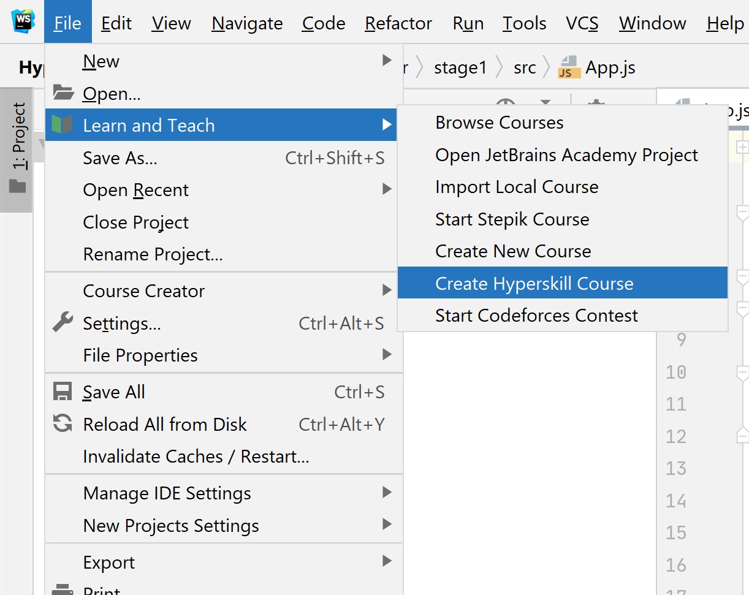
Task: Click stage1 in the breadcrumb path
Action: [460, 67]
